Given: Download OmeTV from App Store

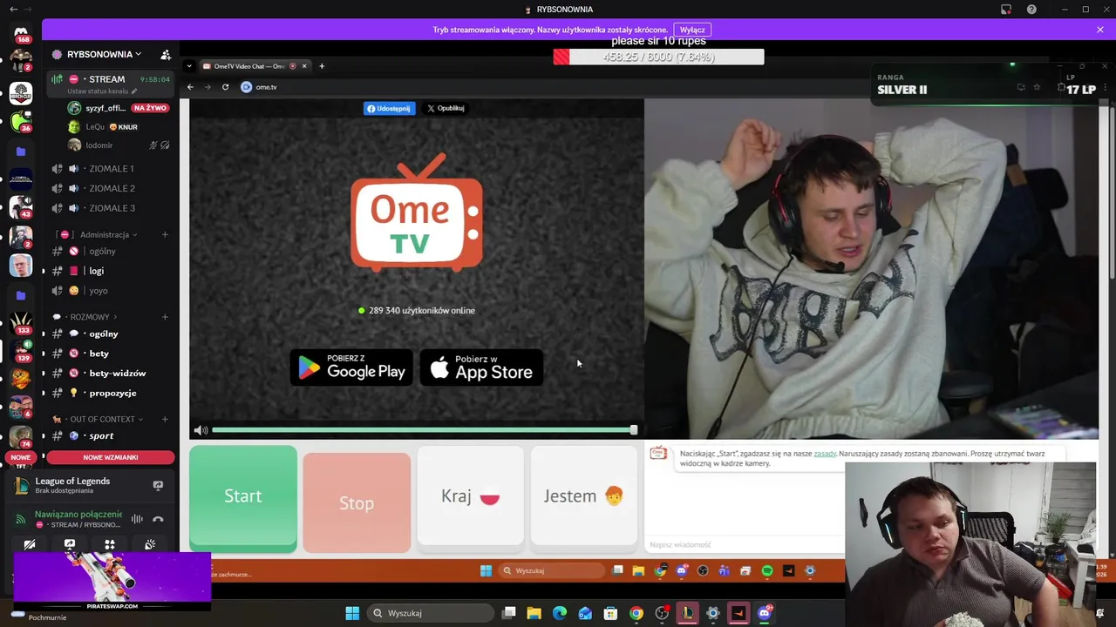Looking at the screenshot, I should coord(481,367).
